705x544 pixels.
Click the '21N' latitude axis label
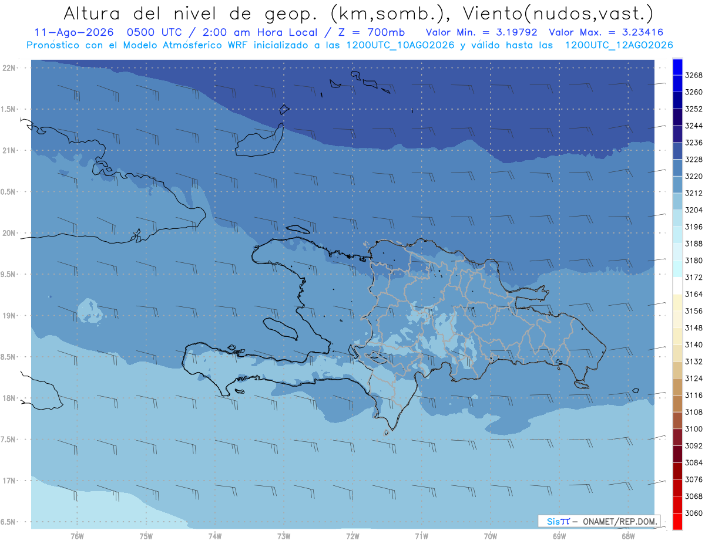click(x=9, y=151)
